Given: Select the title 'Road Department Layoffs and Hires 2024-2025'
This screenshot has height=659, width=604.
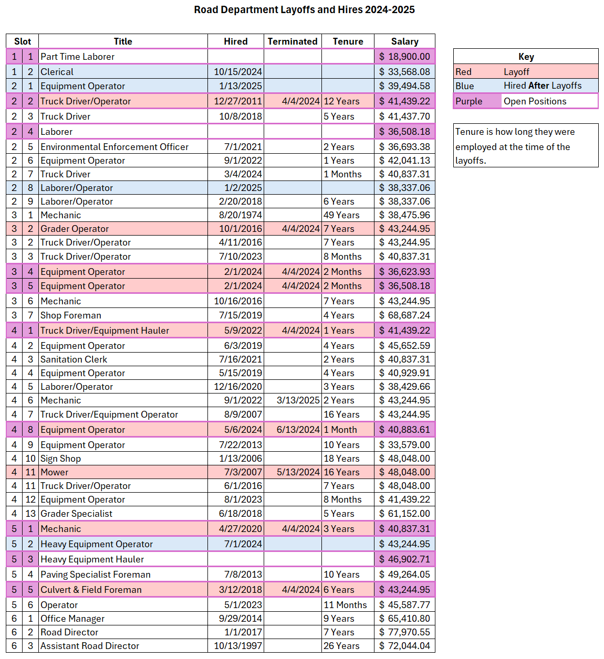Looking at the screenshot, I should 304,9.
